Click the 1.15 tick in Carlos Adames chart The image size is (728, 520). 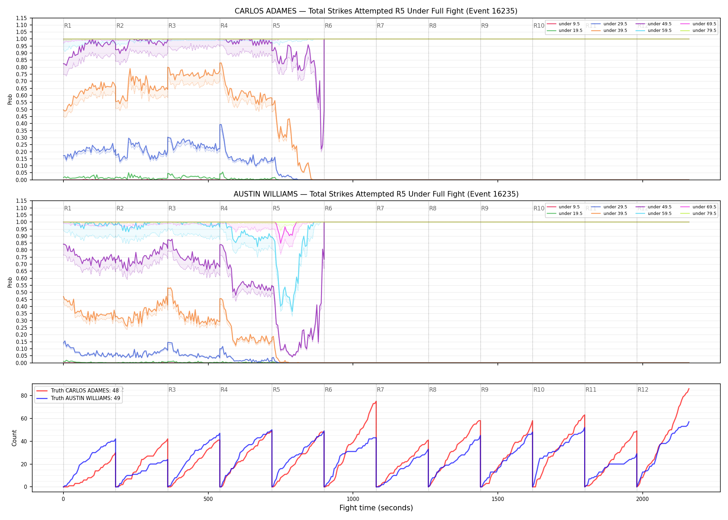[21, 18]
